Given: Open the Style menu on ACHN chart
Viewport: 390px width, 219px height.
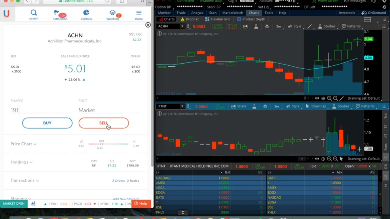Looking at the screenshot, I should [294, 26].
